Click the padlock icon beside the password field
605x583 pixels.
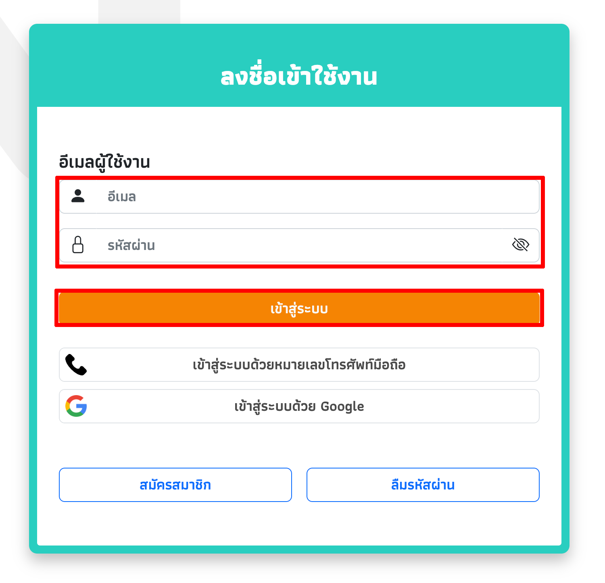tap(78, 244)
